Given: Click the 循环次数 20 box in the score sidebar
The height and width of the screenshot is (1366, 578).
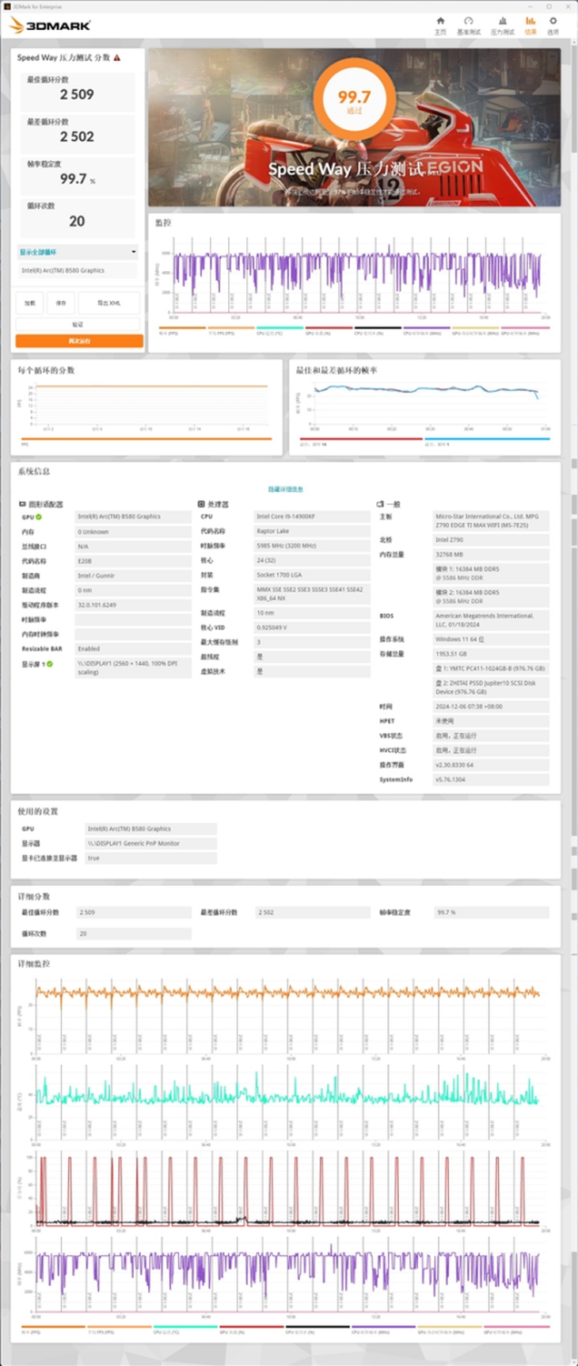Looking at the screenshot, I should point(77,217).
